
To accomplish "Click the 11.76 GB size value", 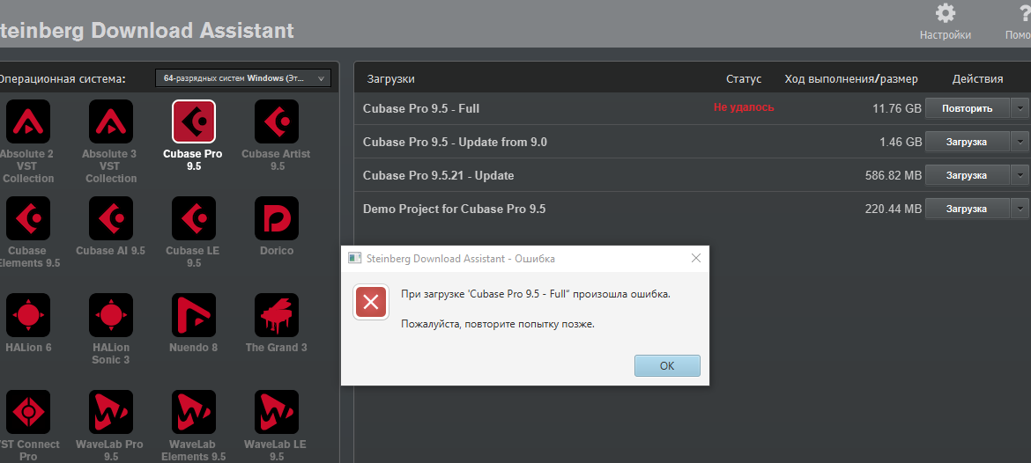I will point(897,108).
